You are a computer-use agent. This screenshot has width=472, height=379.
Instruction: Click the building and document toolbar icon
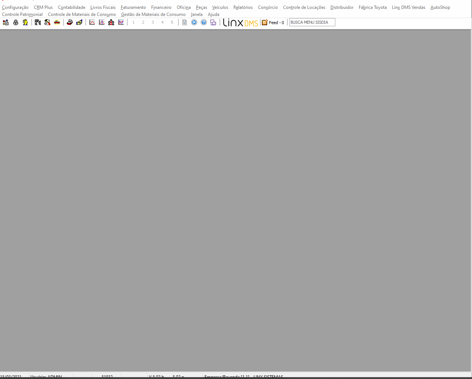[6, 23]
